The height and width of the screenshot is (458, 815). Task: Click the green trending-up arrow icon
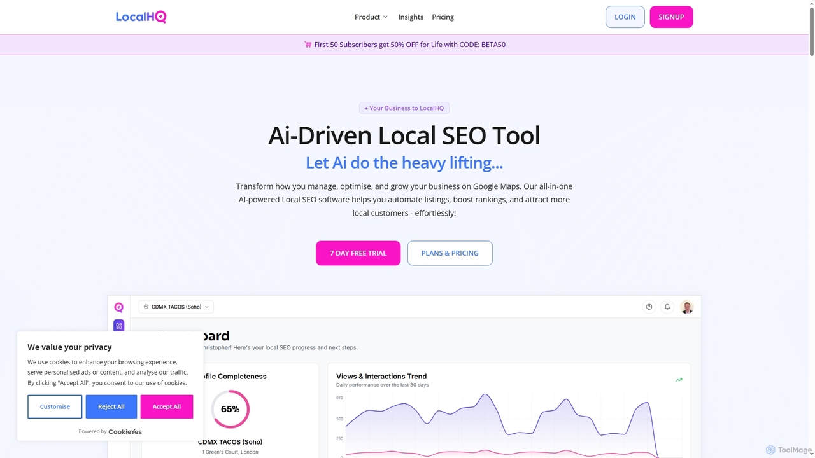(x=679, y=380)
